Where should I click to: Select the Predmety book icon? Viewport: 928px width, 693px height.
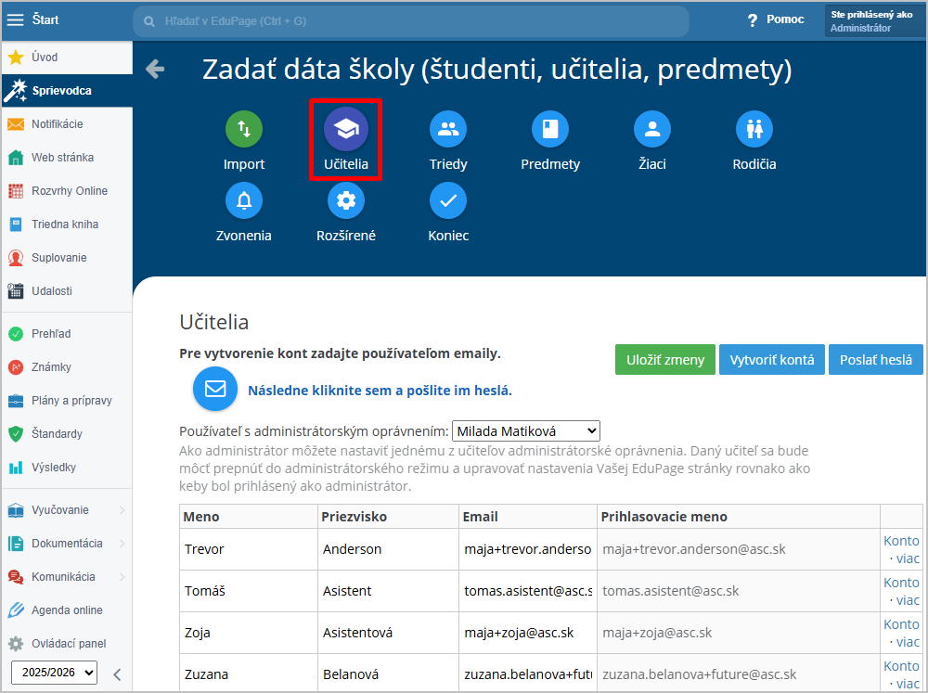click(550, 130)
